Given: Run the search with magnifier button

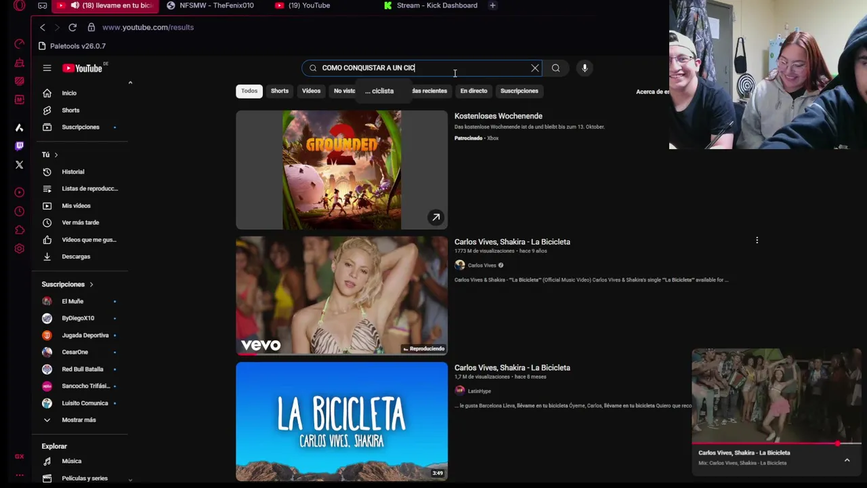Looking at the screenshot, I should pos(555,68).
